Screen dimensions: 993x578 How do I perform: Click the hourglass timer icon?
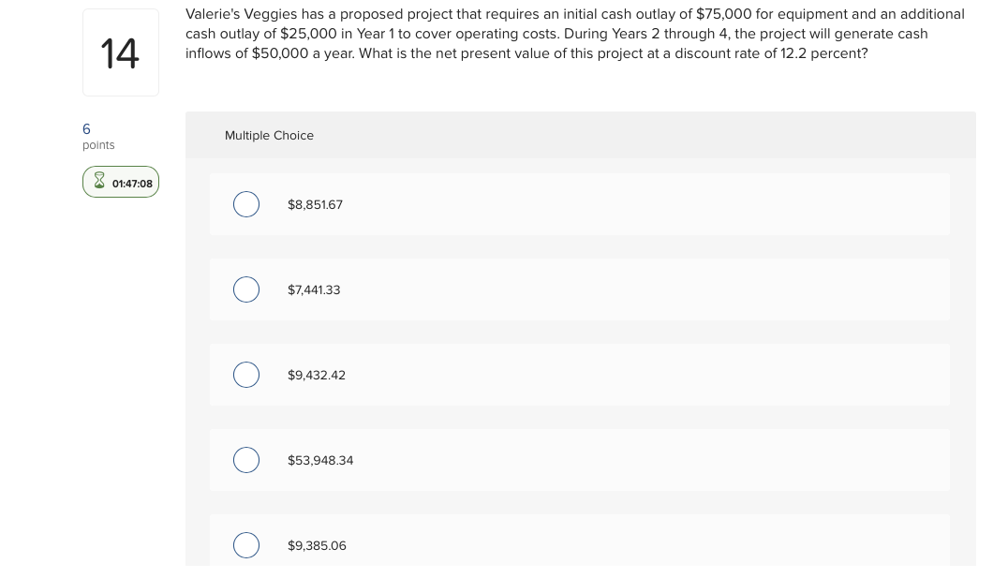(x=99, y=183)
